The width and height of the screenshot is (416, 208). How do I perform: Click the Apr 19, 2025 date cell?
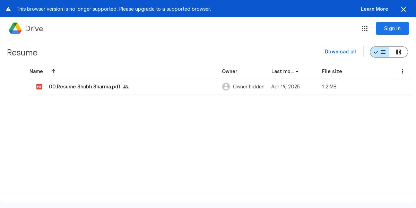point(286,87)
